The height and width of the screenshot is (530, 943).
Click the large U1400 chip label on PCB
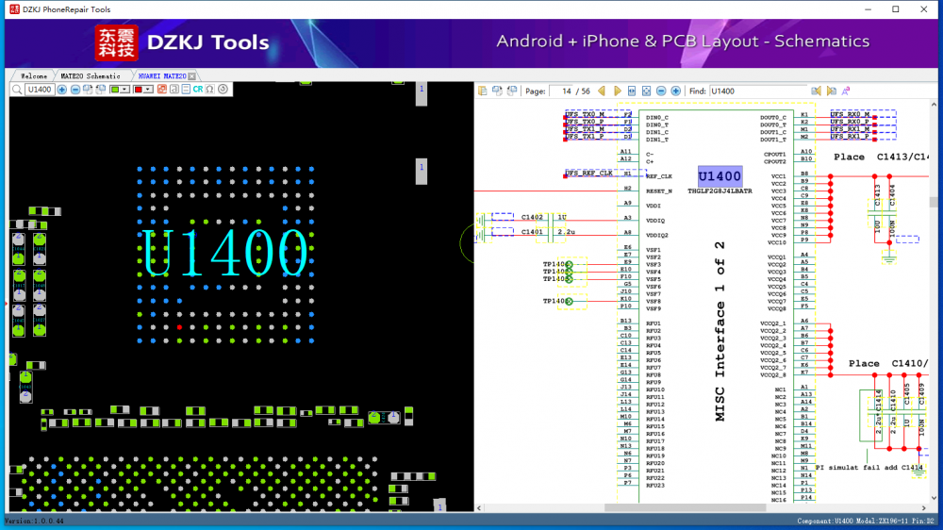[223, 253]
